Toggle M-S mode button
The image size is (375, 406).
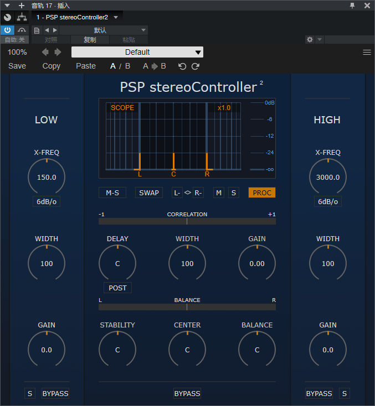pos(112,192)
